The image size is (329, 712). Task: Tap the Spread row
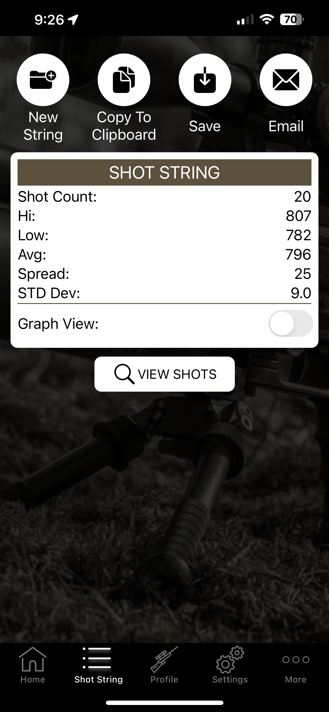(164, 274)
